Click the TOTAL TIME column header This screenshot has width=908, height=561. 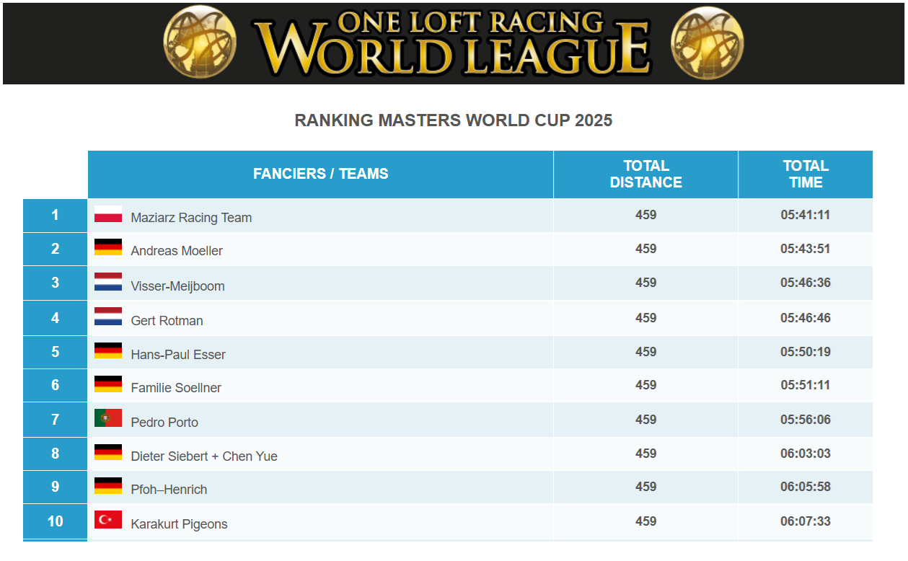pos(806,174)
